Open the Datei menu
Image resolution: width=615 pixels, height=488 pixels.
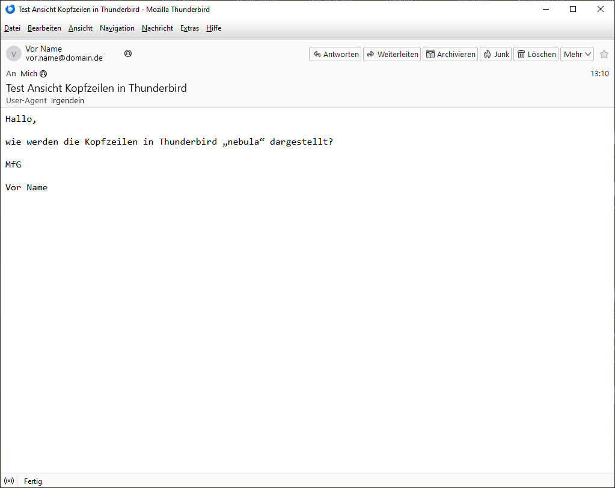tap(12, 28)
